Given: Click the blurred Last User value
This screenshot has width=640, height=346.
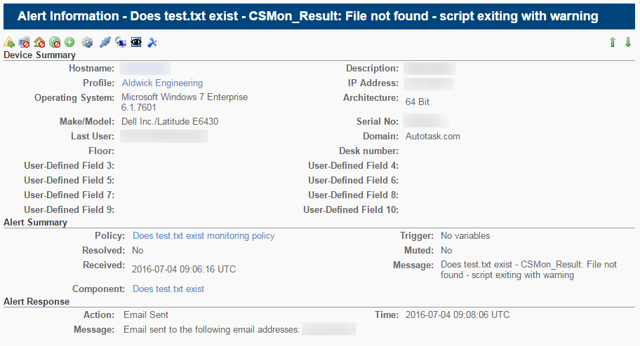Looking at the screenshot, I should point(164,136).
